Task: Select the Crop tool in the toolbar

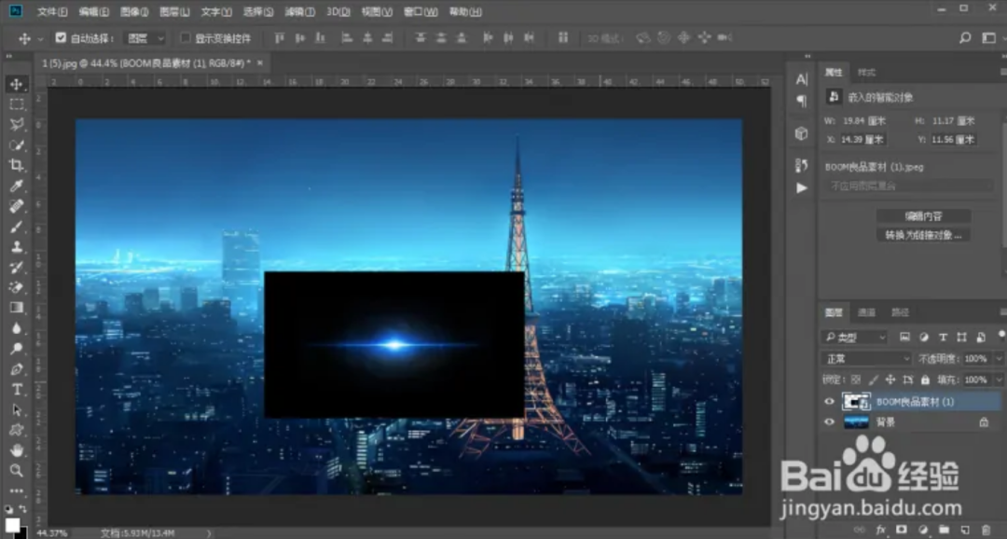Action: (17, 166)
